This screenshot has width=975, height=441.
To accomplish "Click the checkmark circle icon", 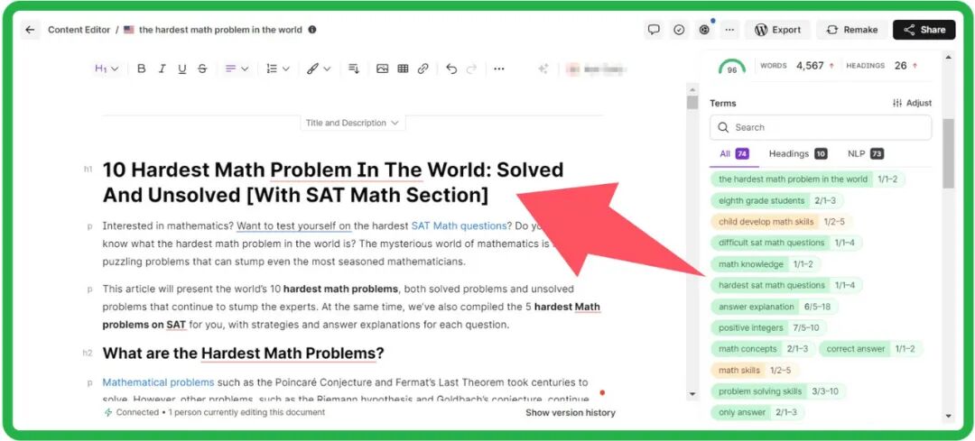I will 679,30.
